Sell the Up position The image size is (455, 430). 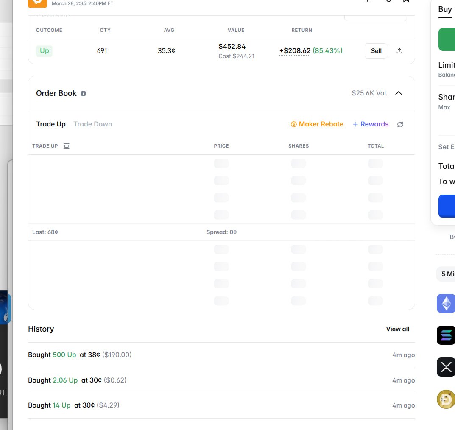coord(376,51)
